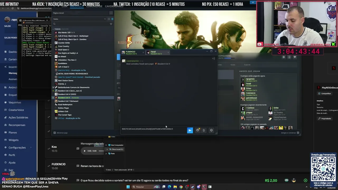
Task: Click the Propriedades button in the details pane
Action: (x=325, y=118)
